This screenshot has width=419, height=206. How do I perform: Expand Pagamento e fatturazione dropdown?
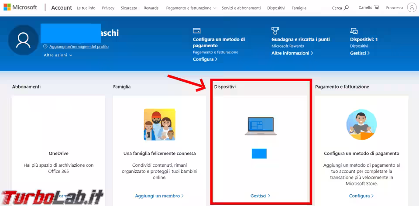pos(191,8)
